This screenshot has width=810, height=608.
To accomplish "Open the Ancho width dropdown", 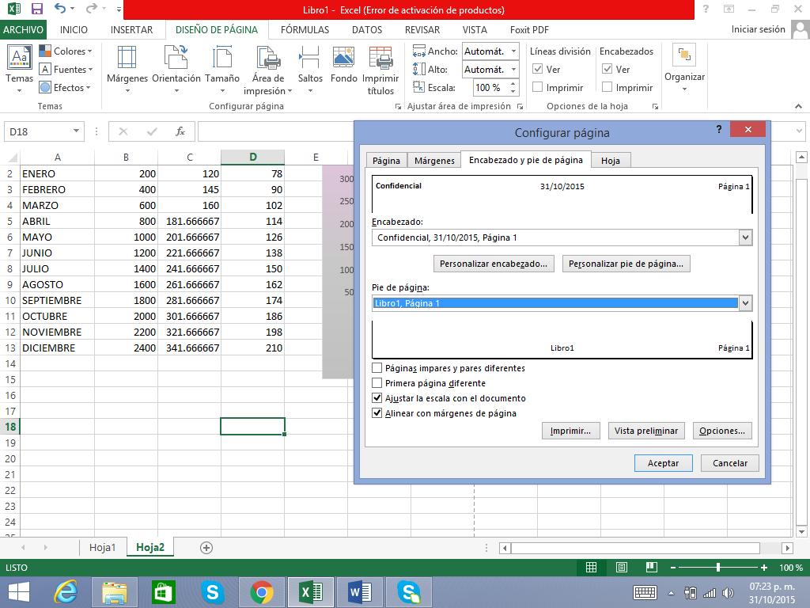I will [x=514, y=51].
